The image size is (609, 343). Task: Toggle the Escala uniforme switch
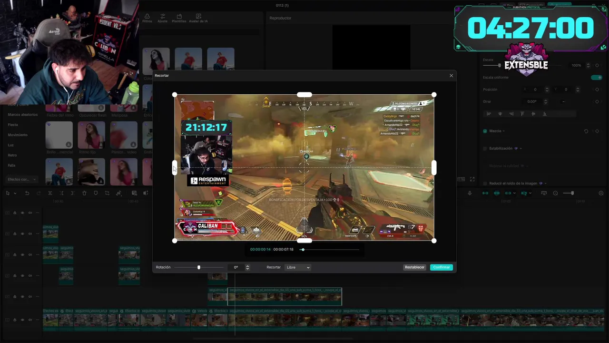pos(596,77)
